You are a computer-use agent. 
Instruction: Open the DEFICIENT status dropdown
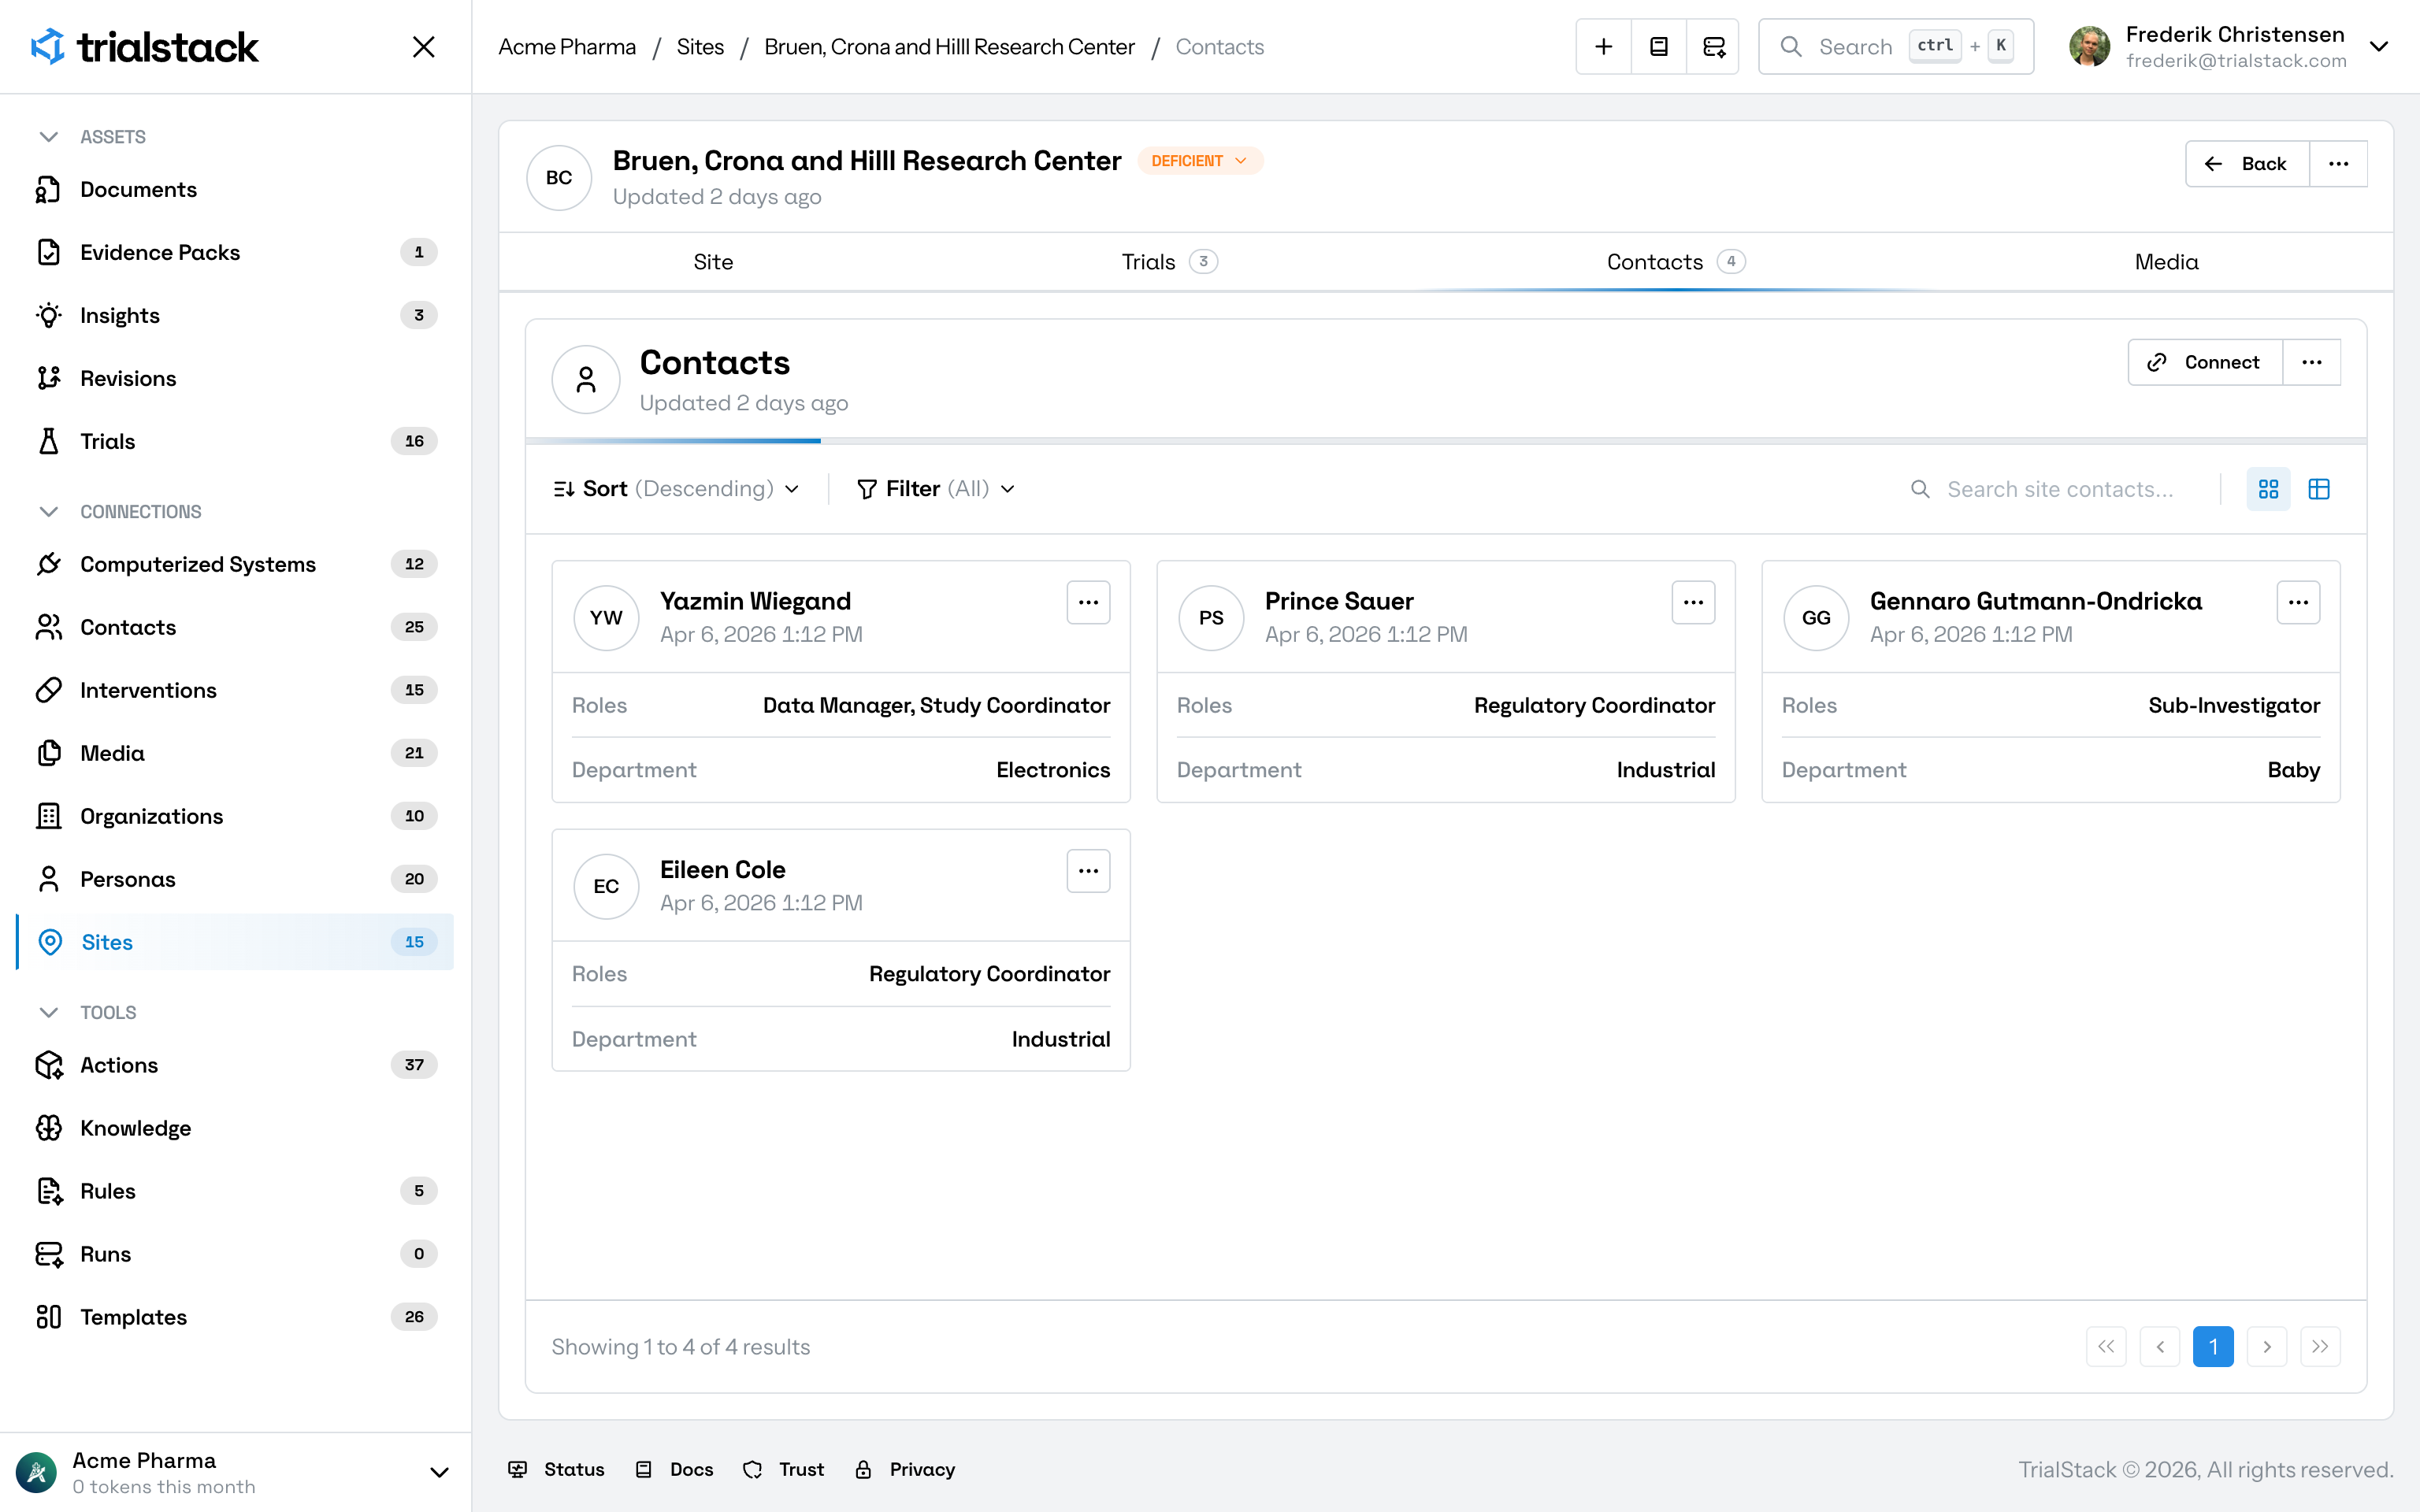[x=1199, y=161]
